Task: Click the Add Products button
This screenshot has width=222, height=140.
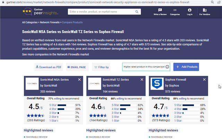Action: pyautogui.click(x=186, y=67)
